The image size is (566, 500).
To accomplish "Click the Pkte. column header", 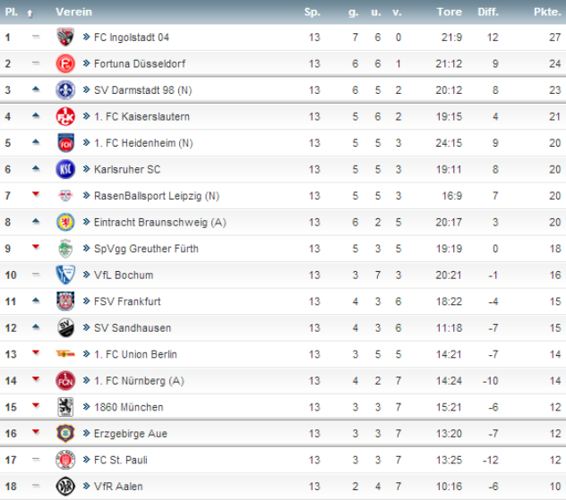I will (546, 13).
